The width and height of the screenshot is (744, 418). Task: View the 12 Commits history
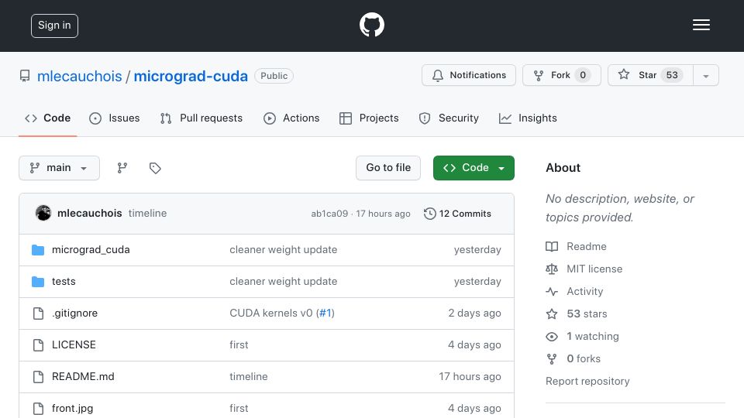coord(457,214)
